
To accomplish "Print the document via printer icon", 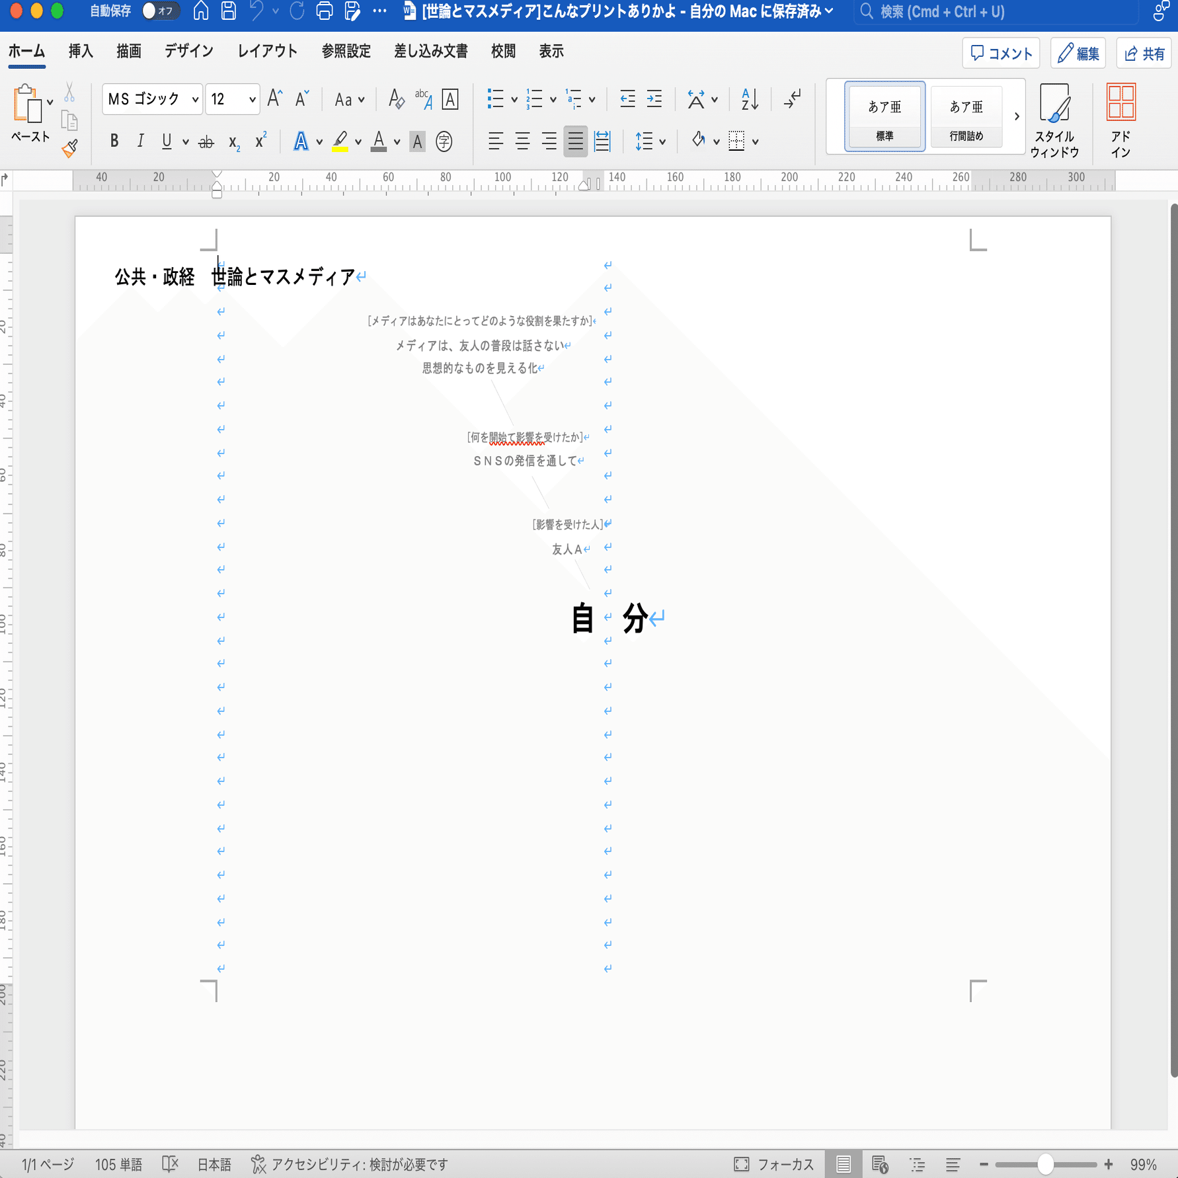I will [324, 11].
